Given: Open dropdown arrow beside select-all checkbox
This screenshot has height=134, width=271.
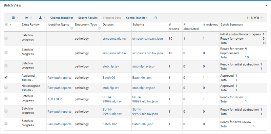Looking at the screenshot, I should [11, 24].
